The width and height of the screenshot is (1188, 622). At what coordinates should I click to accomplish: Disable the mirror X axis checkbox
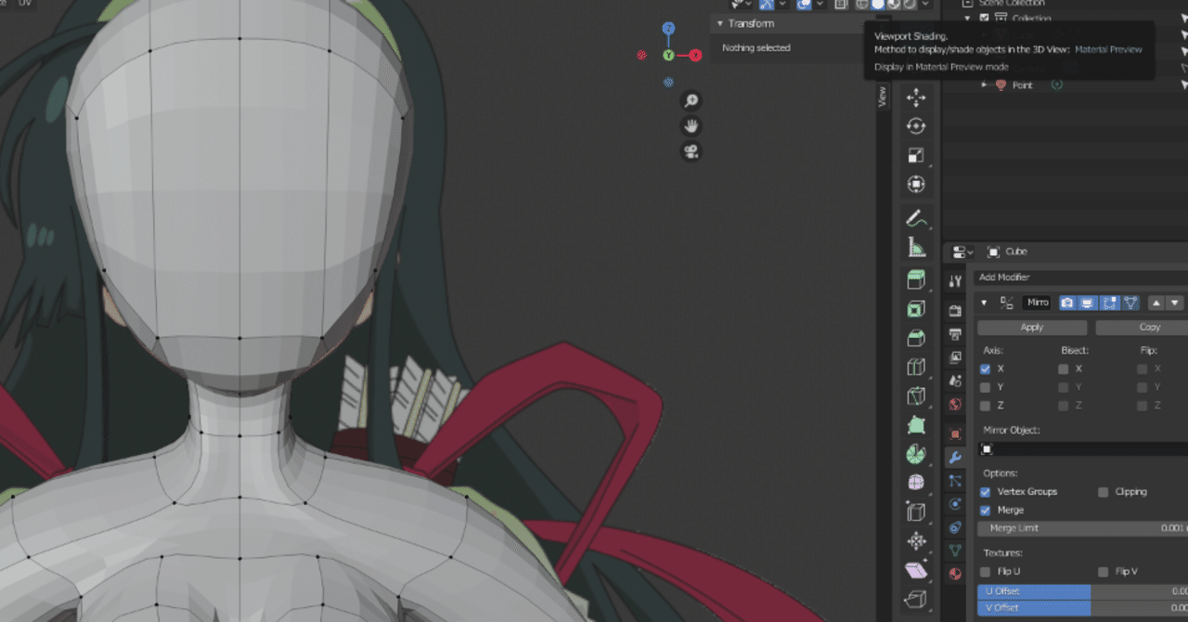986,369
